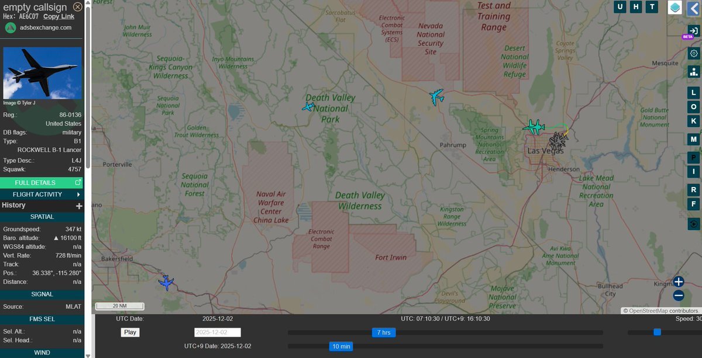The image size is (702, 358).
Task: Toggle the M multi-select button
Action: point(694,139)
